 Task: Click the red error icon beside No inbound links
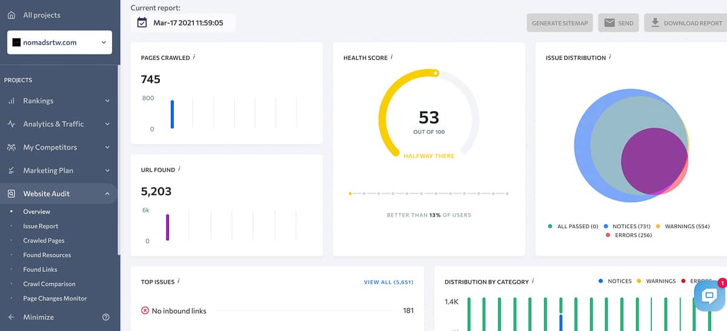[145, 310]
